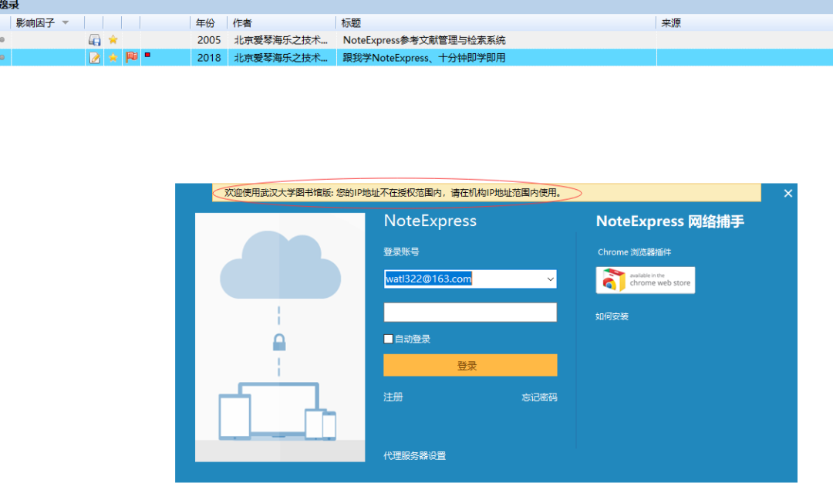Click the orange 登录 login button
The image size is (833, 490).
pyautogui.click(x=470, y=365)
